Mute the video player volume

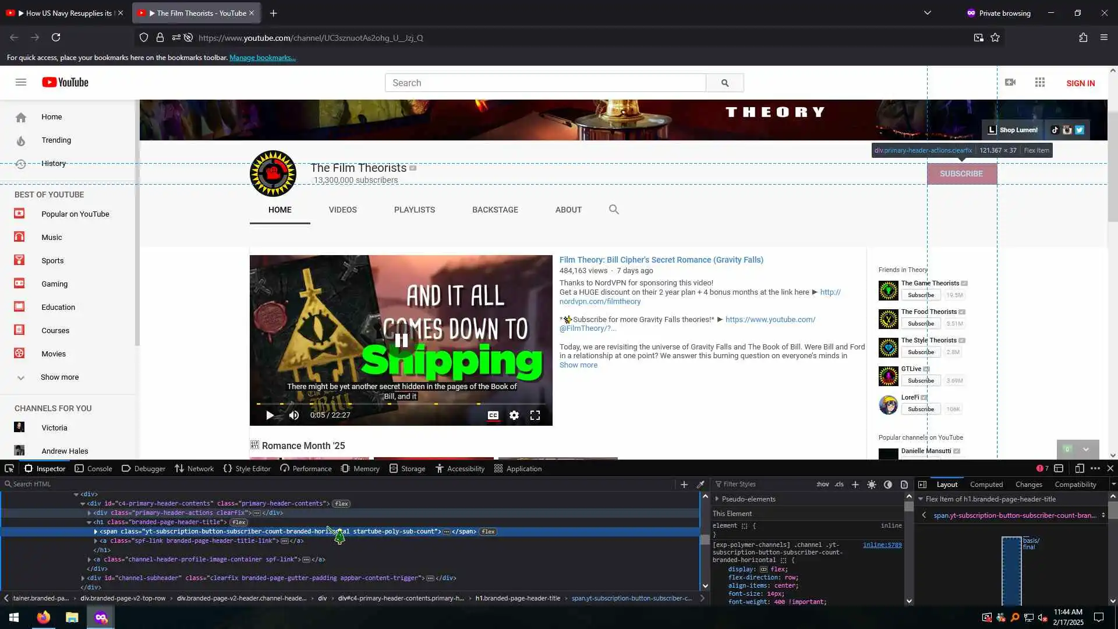point(294,415)
